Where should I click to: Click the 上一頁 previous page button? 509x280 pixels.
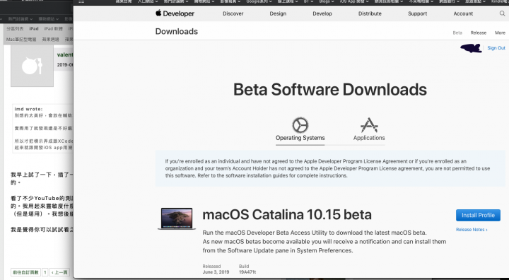pos(59,272)
